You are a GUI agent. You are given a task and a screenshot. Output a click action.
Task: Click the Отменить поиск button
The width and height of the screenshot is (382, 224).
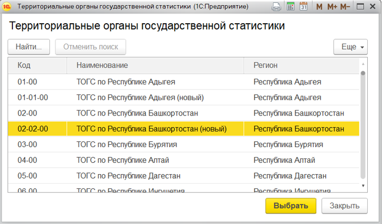click(x=91, y=47)
